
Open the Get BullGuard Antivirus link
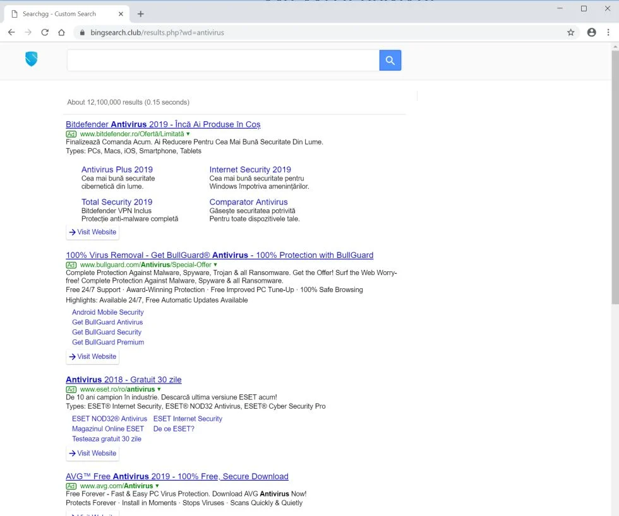[107, 322]
